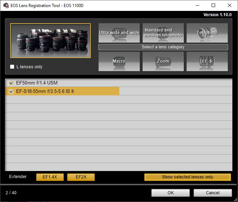238x202 pixels.
Task: Toggle Show selected lenses only
Action: [x=188, y=177]
